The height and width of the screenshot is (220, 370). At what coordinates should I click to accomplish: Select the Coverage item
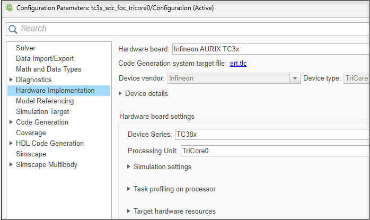(31, 133)
